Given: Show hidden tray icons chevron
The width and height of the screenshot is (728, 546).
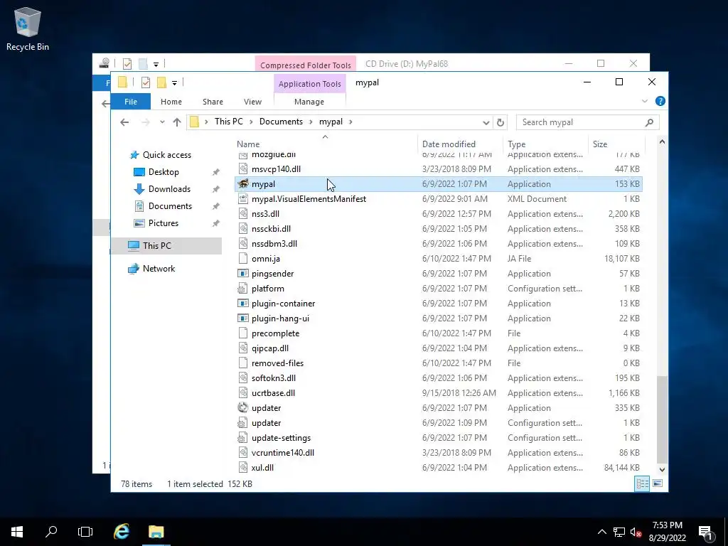Looking at the screenshot, I should tap(601, 532).
